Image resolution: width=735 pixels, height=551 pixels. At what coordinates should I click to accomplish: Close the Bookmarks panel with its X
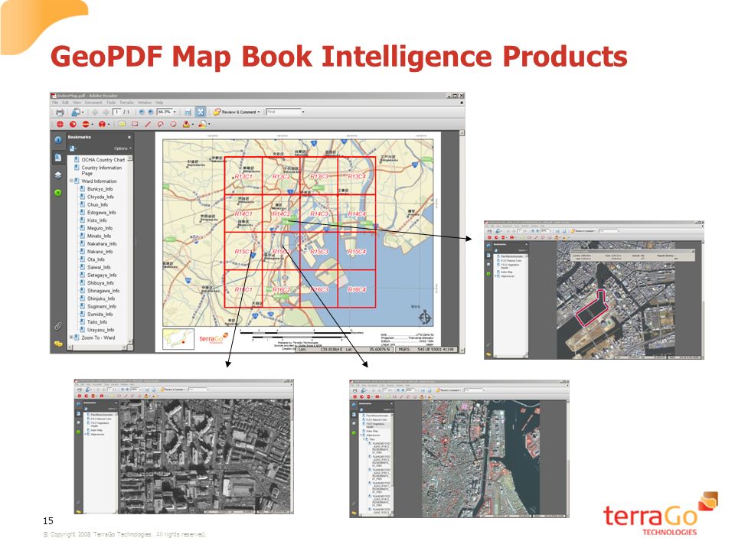[129, 137]
